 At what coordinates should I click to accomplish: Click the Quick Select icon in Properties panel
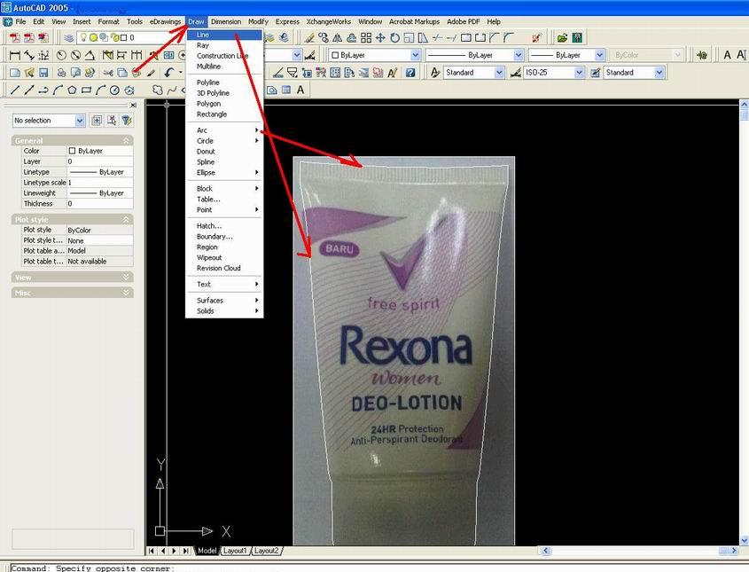click(x=127, y=120)
